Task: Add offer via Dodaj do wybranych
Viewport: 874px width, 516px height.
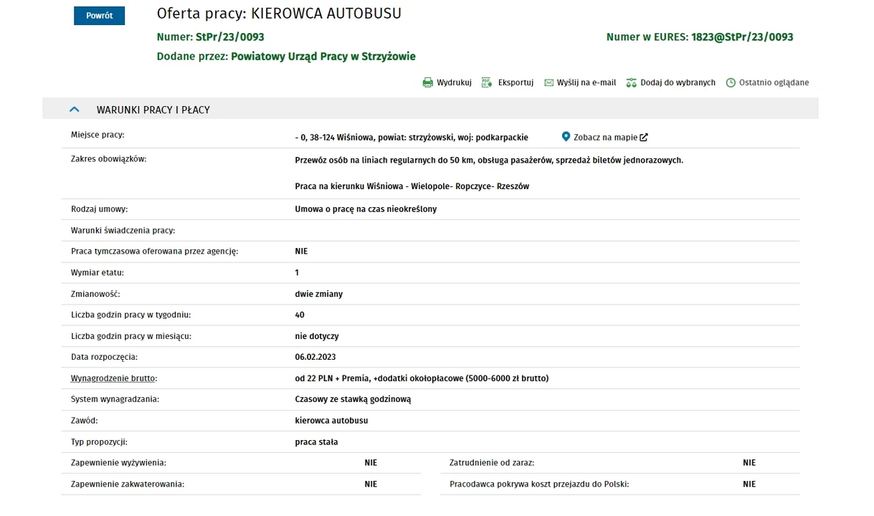Action: pos(678,82)
